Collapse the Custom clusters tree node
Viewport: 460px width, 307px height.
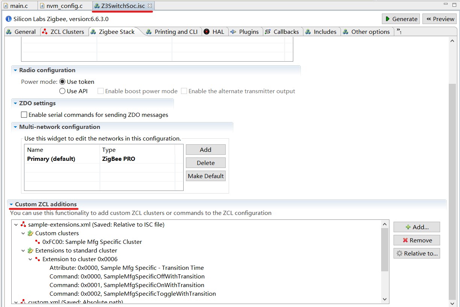[x=23, y=233]
